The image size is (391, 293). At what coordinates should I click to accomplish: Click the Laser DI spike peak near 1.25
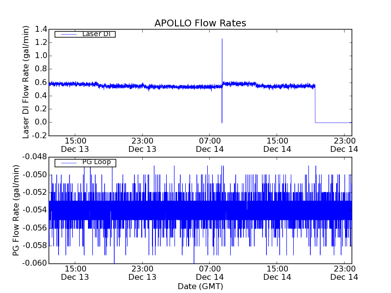(x=222, y=40)
